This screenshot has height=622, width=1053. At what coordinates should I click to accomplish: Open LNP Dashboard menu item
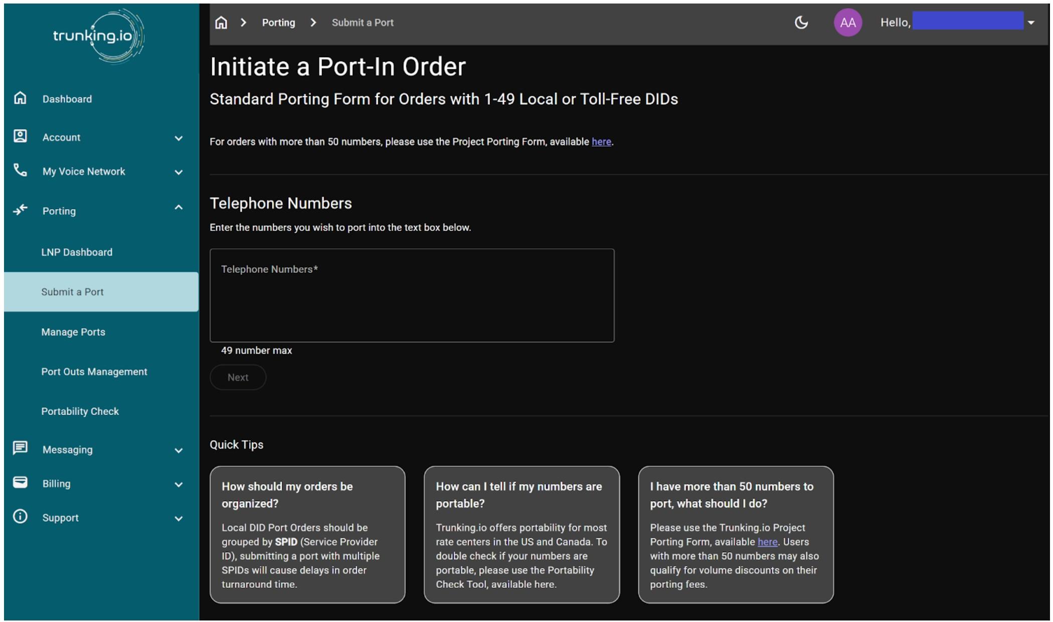pos(77,252)
